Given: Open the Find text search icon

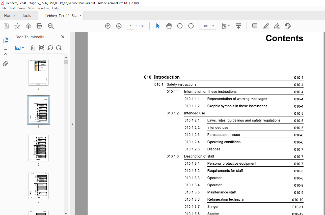Looking at the screenshot, I should [51, 26].
